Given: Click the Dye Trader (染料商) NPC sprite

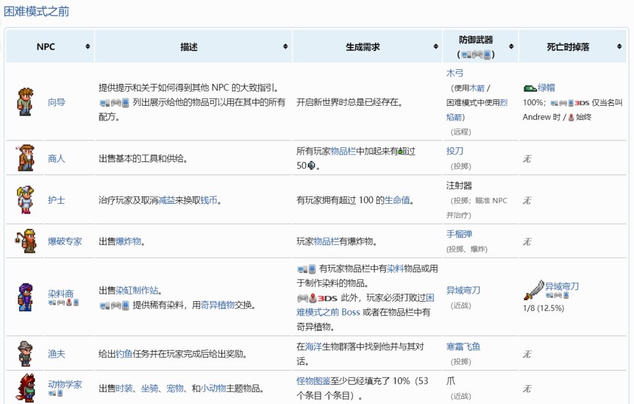Looking at the screenshot, I should pos(25,297).
